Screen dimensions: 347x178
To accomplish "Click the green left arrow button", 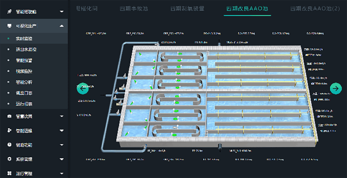I will click(82, 88).
